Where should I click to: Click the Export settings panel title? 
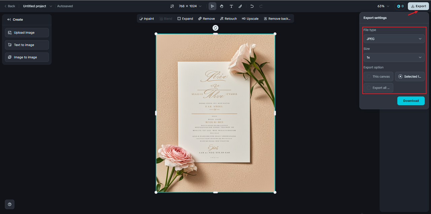[375, 17]
